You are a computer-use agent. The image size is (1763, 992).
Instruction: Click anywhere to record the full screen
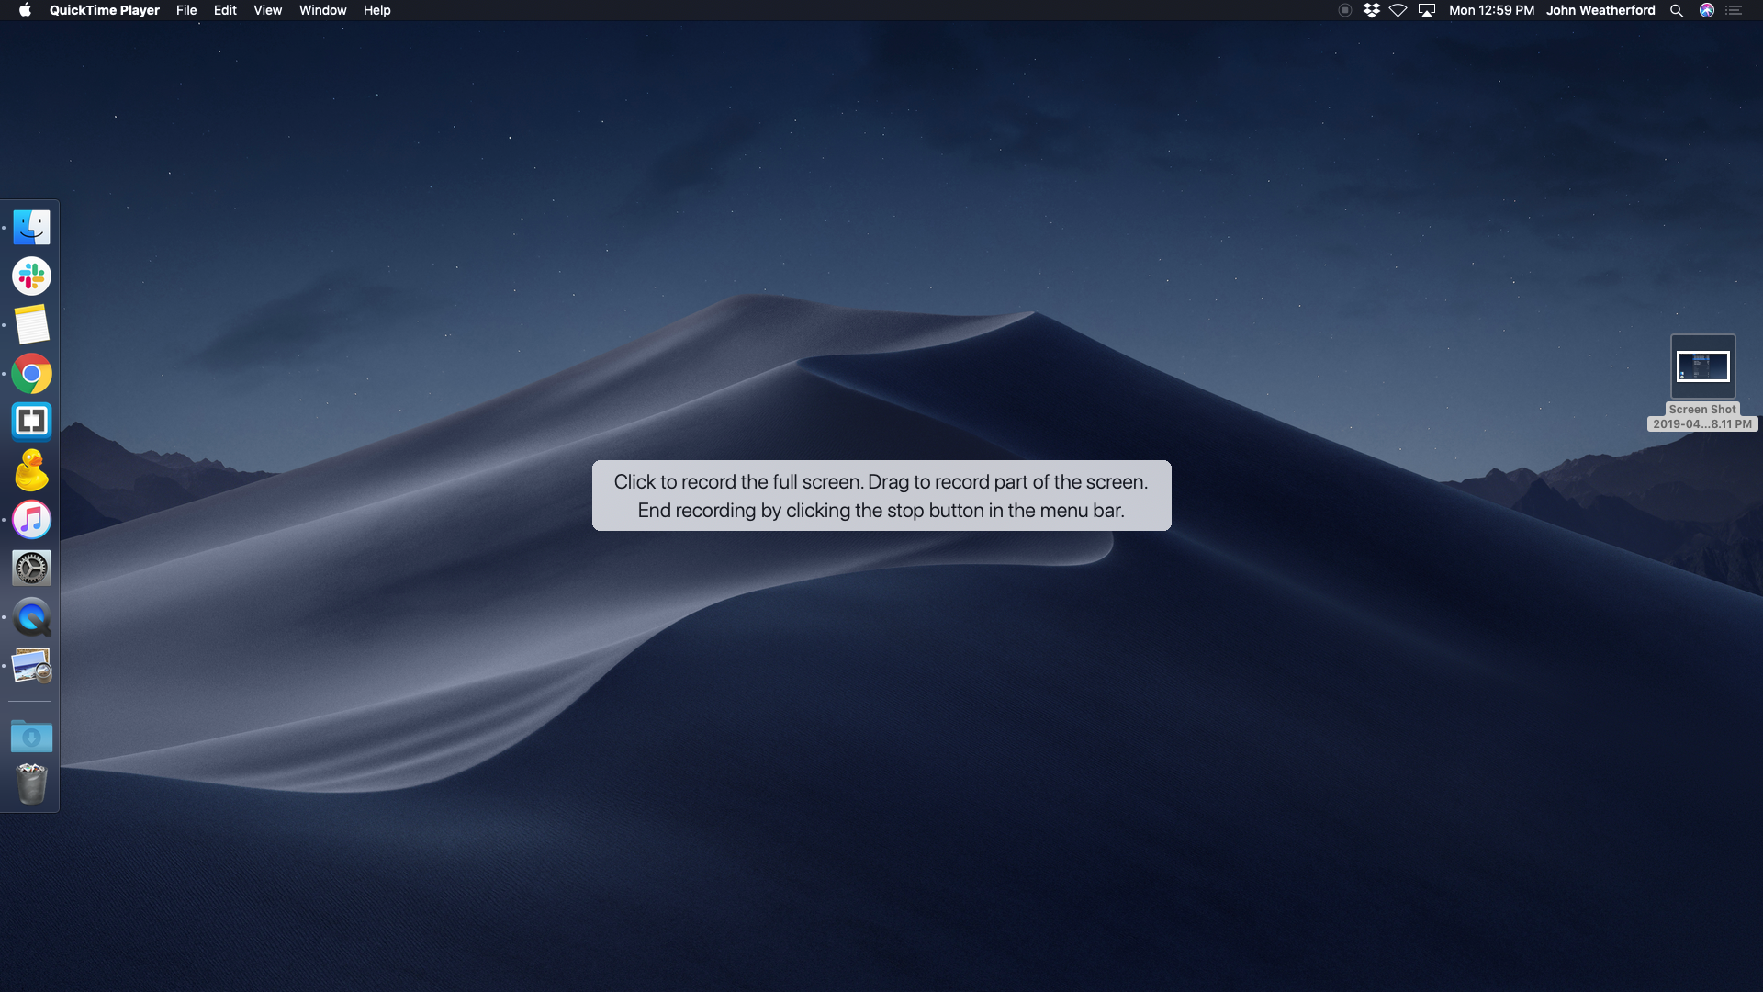coord(881,735)
